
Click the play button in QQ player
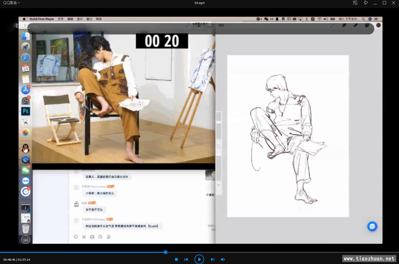click(199, 259)
